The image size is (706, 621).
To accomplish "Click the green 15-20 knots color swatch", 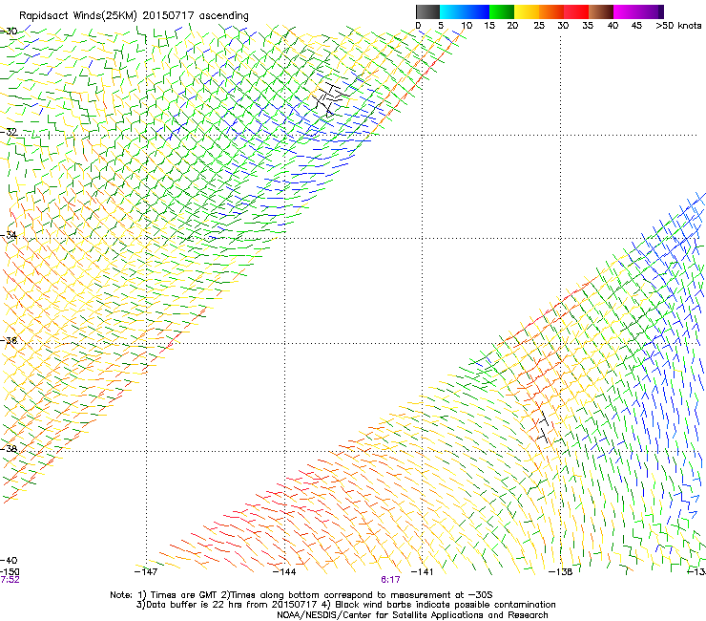I will [502, 11].
